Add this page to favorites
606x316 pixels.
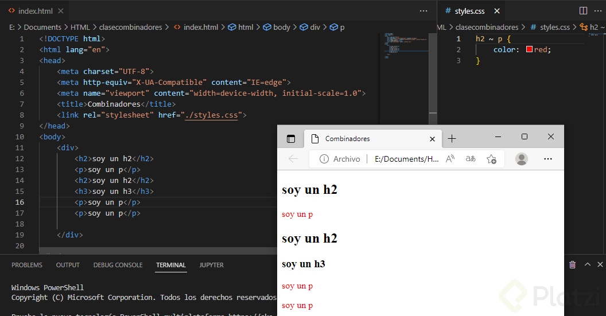click(x=491, y=159)
